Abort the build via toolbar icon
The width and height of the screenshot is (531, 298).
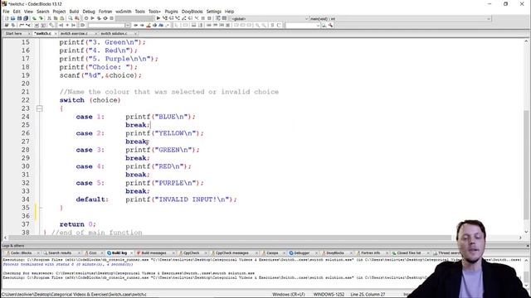(111, 18)
